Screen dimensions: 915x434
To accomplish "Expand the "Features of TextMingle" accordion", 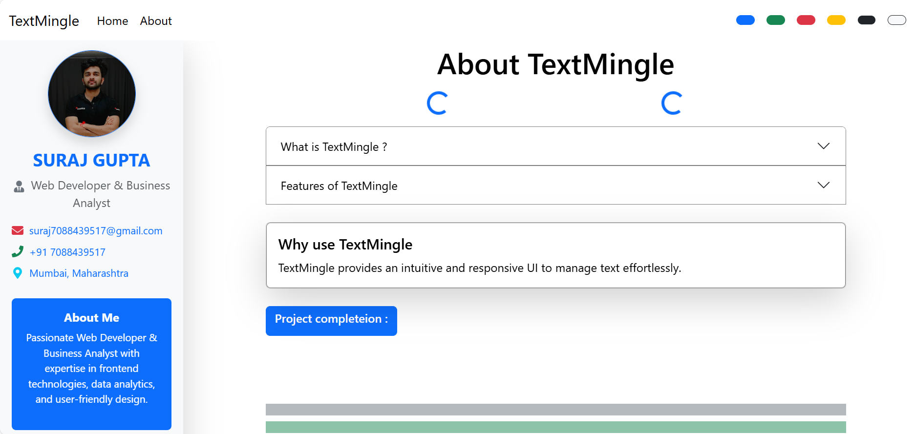I will [556, 186].
